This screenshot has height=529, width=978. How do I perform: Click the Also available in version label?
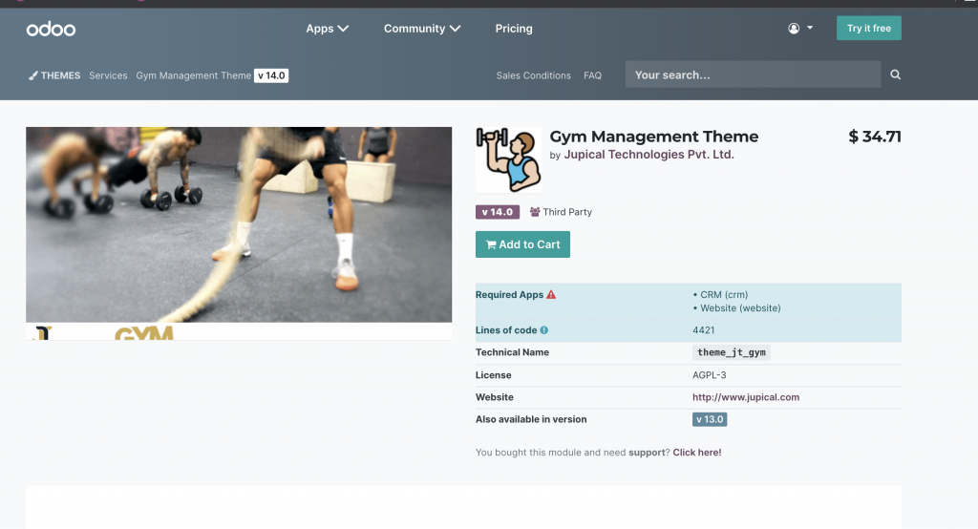pos(531,419)
